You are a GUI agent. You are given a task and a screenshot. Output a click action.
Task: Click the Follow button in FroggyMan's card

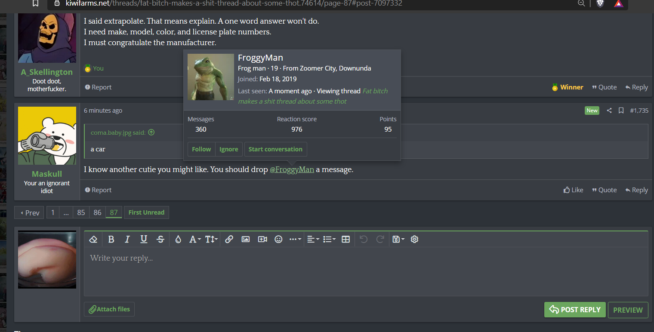(x=201, y=149)
